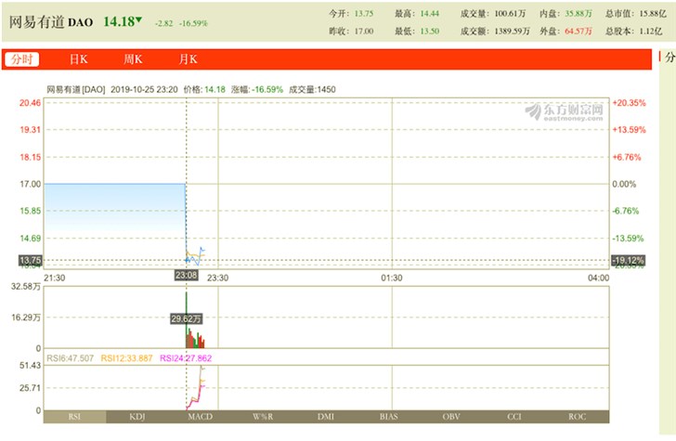Click the 19.31 price axis label
676x441 pixels.
tap(30, 130)
